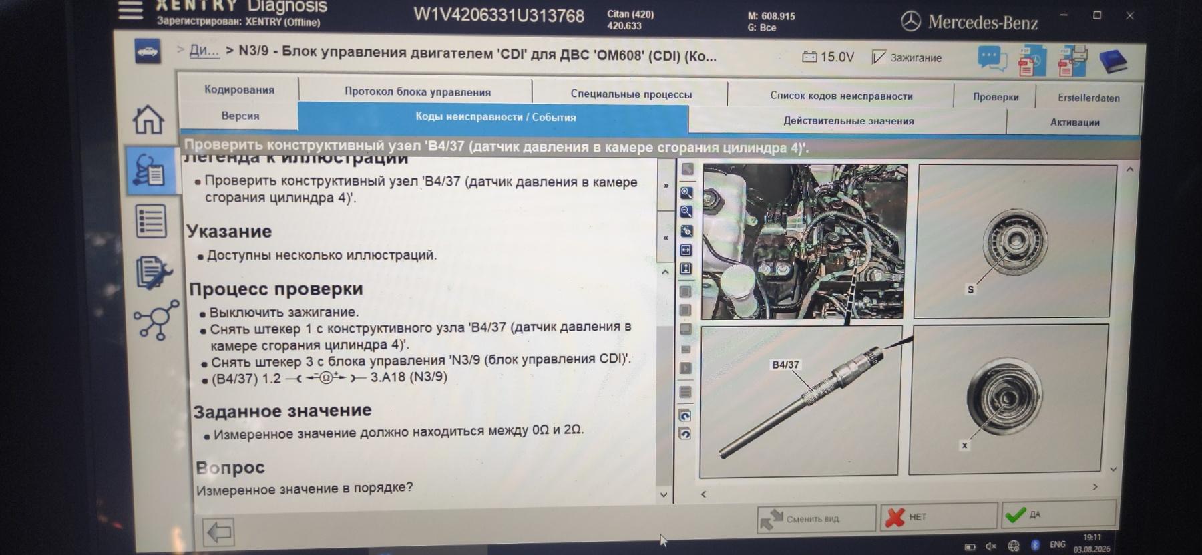This screenshot has width=1202, height=555.
Task: Switch to the Версия tab
Action: (240, 116)
